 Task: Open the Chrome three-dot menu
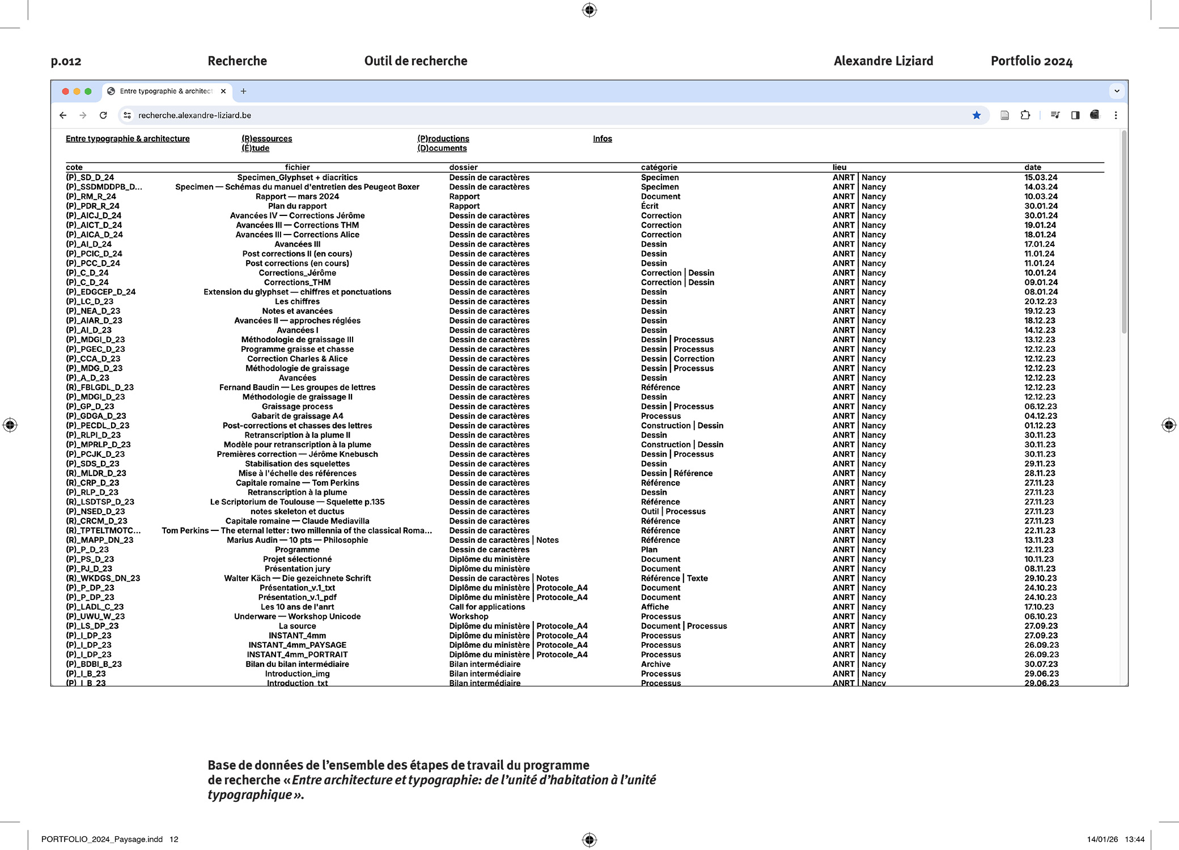(1116, 115)
